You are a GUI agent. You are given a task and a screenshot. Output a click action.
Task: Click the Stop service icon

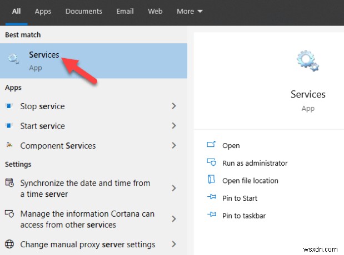(x=9, y=106)
